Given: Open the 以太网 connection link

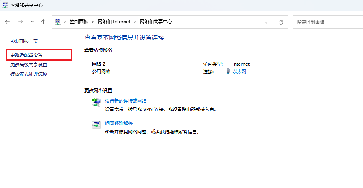Looking at the screenshot, I should click(x=239, y=71).
